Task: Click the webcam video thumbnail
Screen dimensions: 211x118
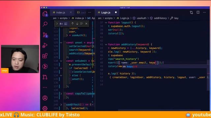Action: (x=20, y=59)
